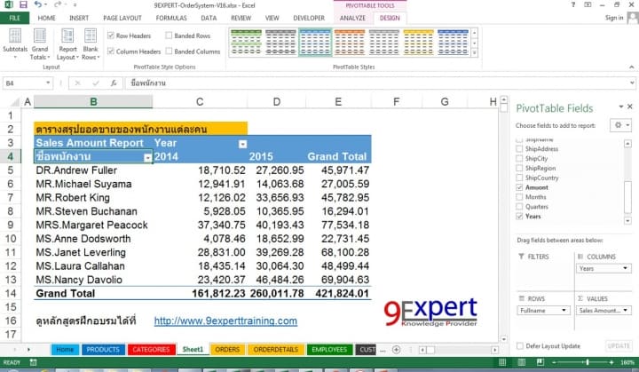
Task: Open Report Layout options
Action: coord(67,43)
